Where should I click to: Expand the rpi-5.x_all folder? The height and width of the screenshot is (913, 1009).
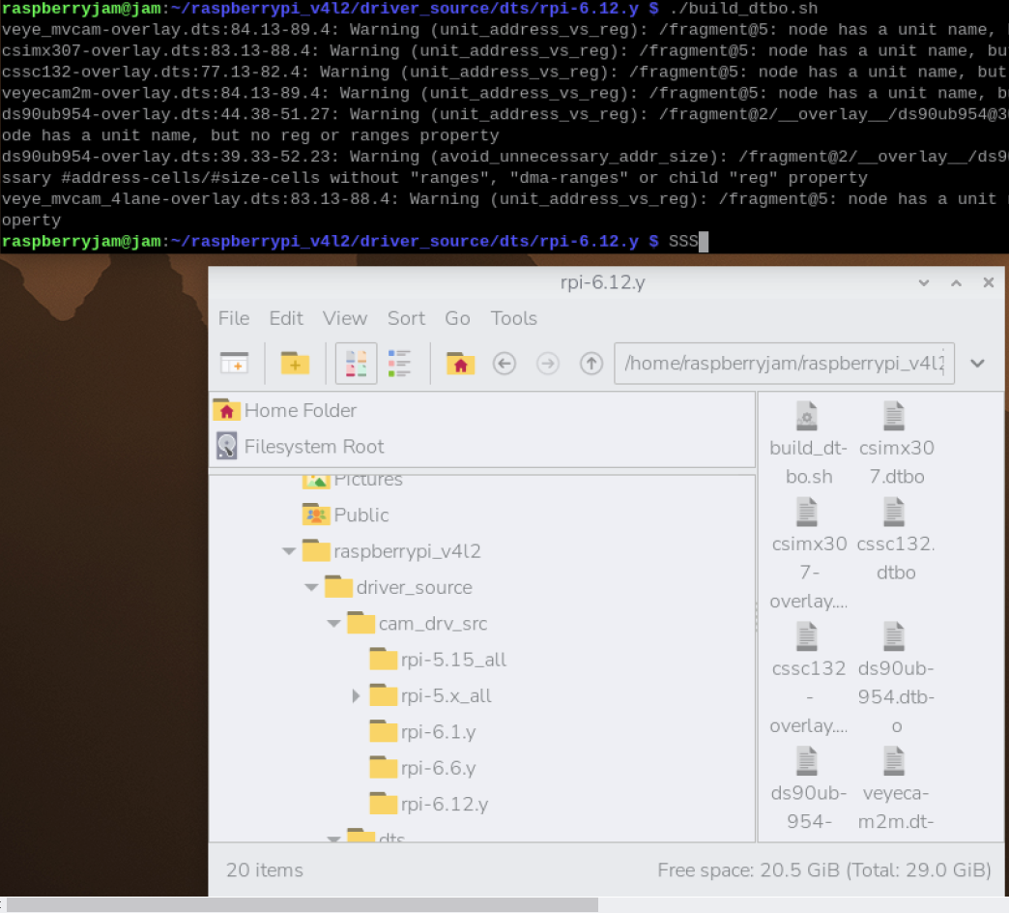tap(356, 695)
